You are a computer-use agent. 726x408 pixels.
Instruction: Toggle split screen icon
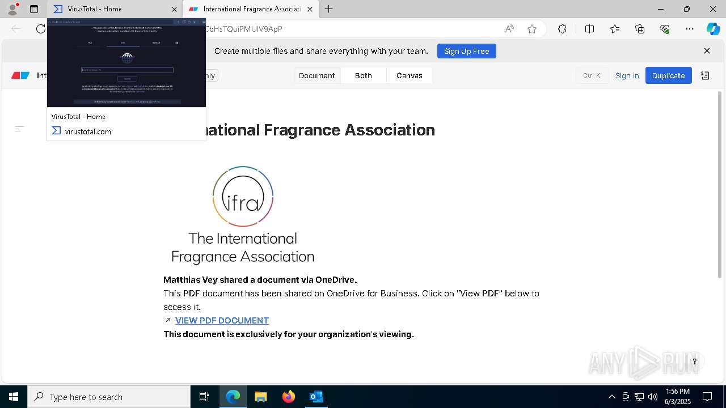point(589,29)
